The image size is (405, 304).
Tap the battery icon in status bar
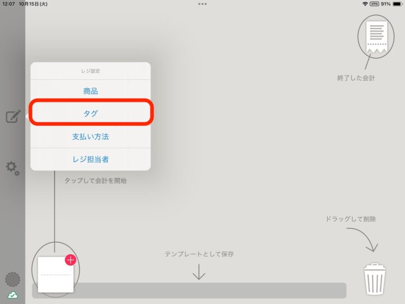coord(397,4)
